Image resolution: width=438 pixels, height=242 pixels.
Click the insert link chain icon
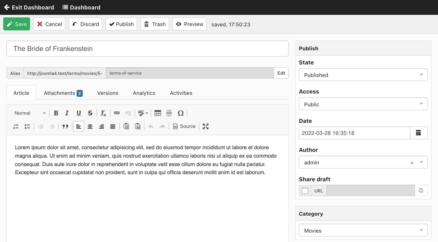[117, 113]
